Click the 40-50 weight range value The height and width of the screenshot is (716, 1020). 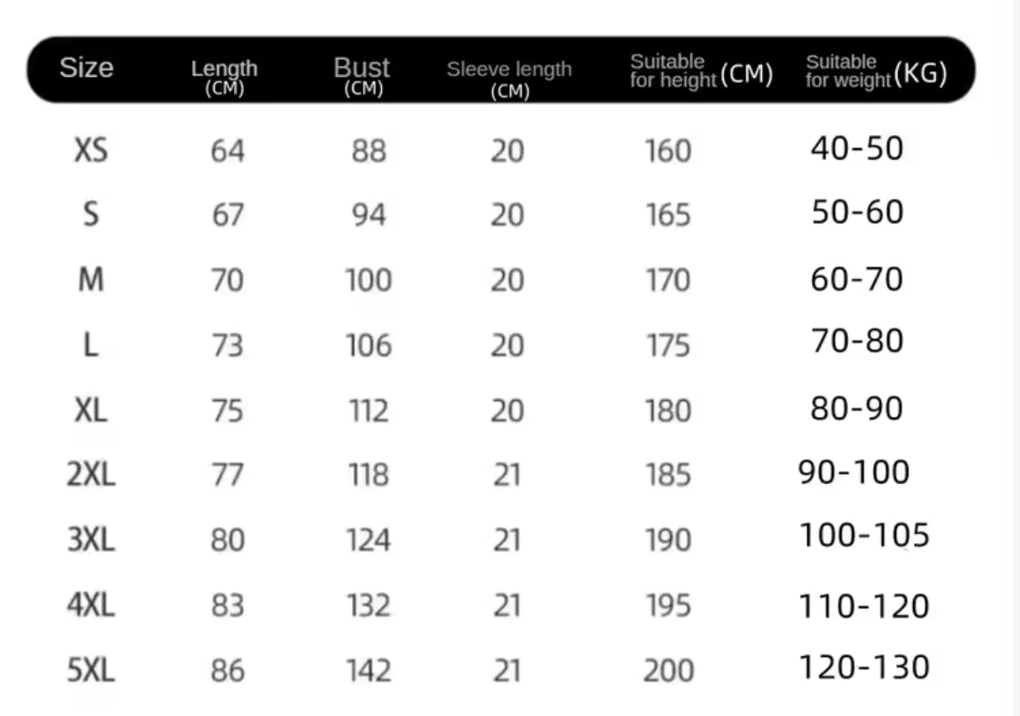pyautogui.click(x=857, y=147)
